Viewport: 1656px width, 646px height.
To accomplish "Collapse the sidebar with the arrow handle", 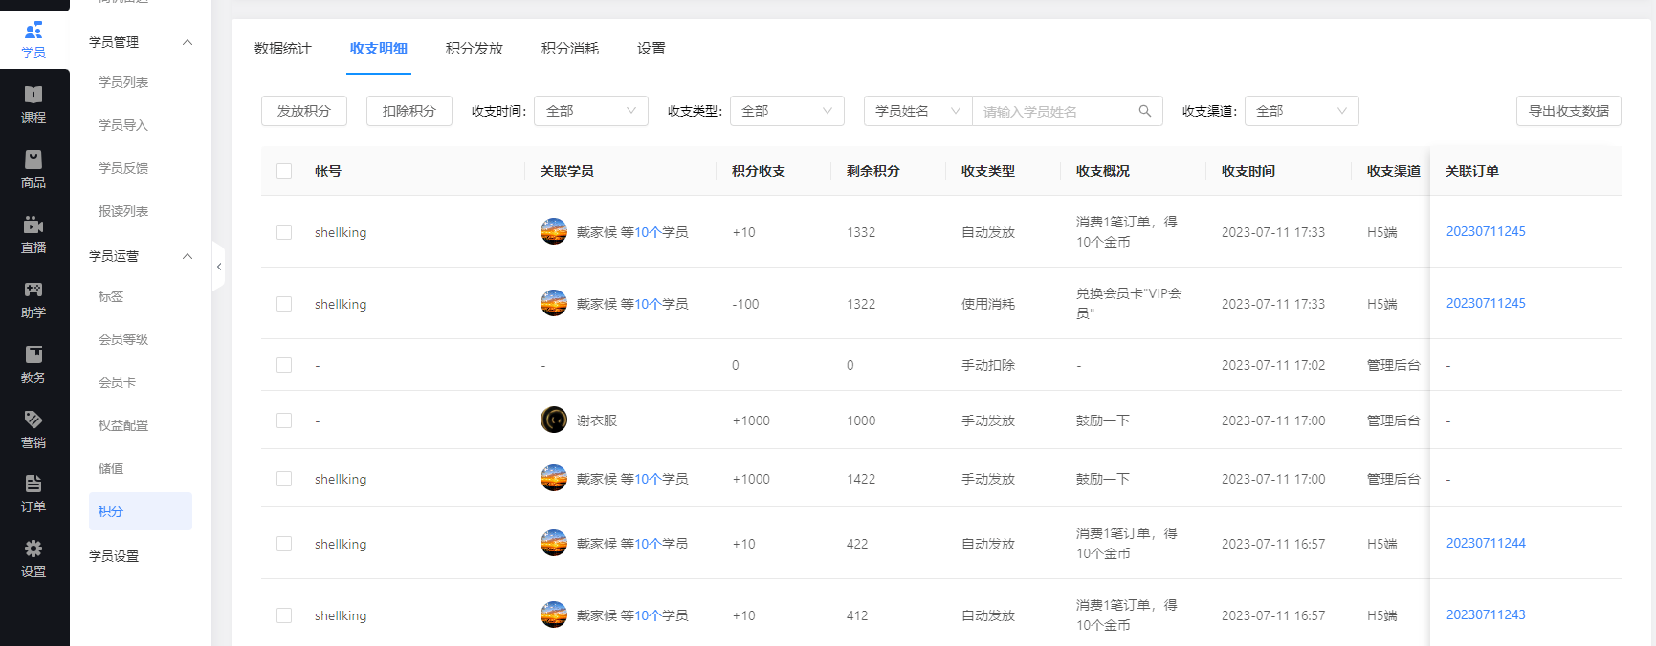I will pyautogui.click(x=219, y=267).
